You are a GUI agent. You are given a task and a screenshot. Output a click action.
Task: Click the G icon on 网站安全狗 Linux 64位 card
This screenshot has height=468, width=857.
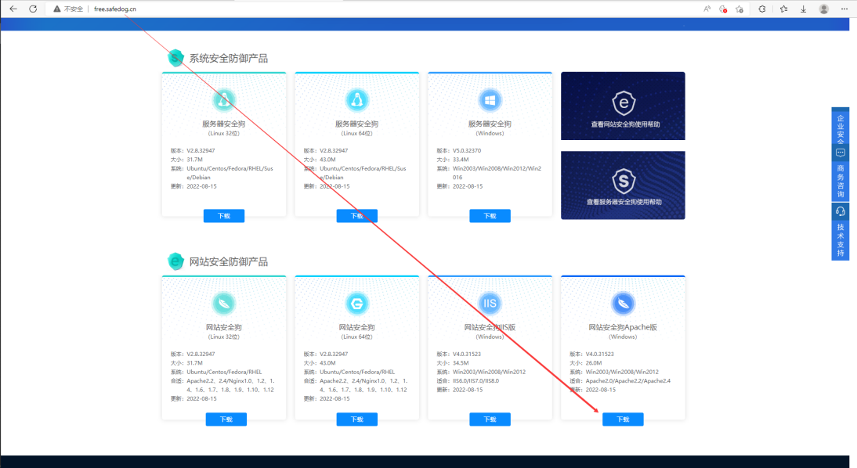357,304
